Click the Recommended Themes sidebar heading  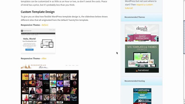(135, 17)
